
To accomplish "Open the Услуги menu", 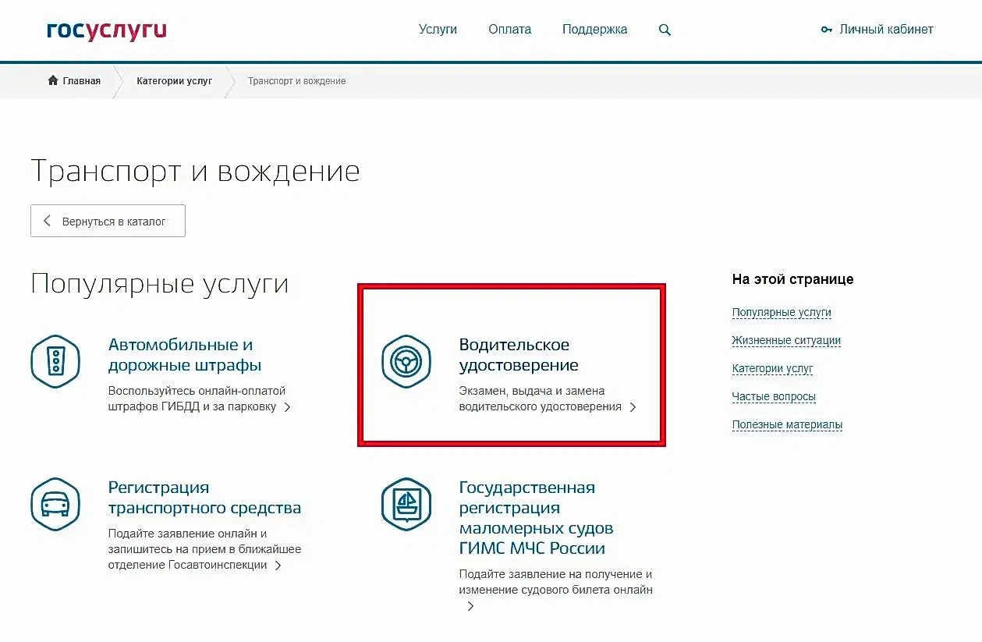I will [438, 30].
